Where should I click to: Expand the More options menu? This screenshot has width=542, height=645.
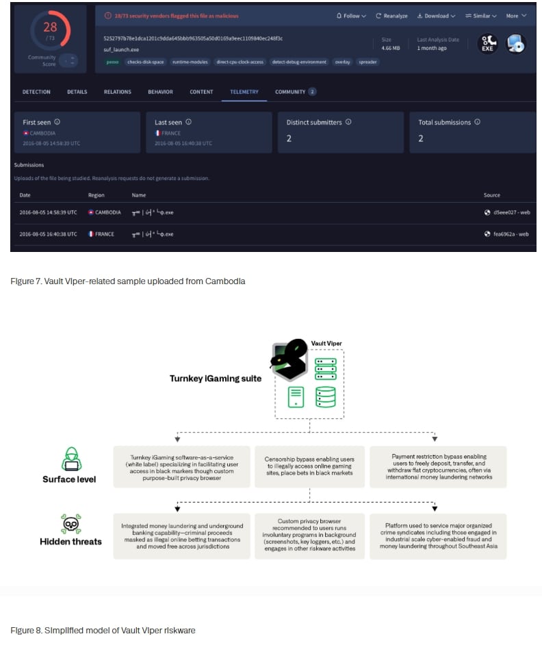coord(516,16)
